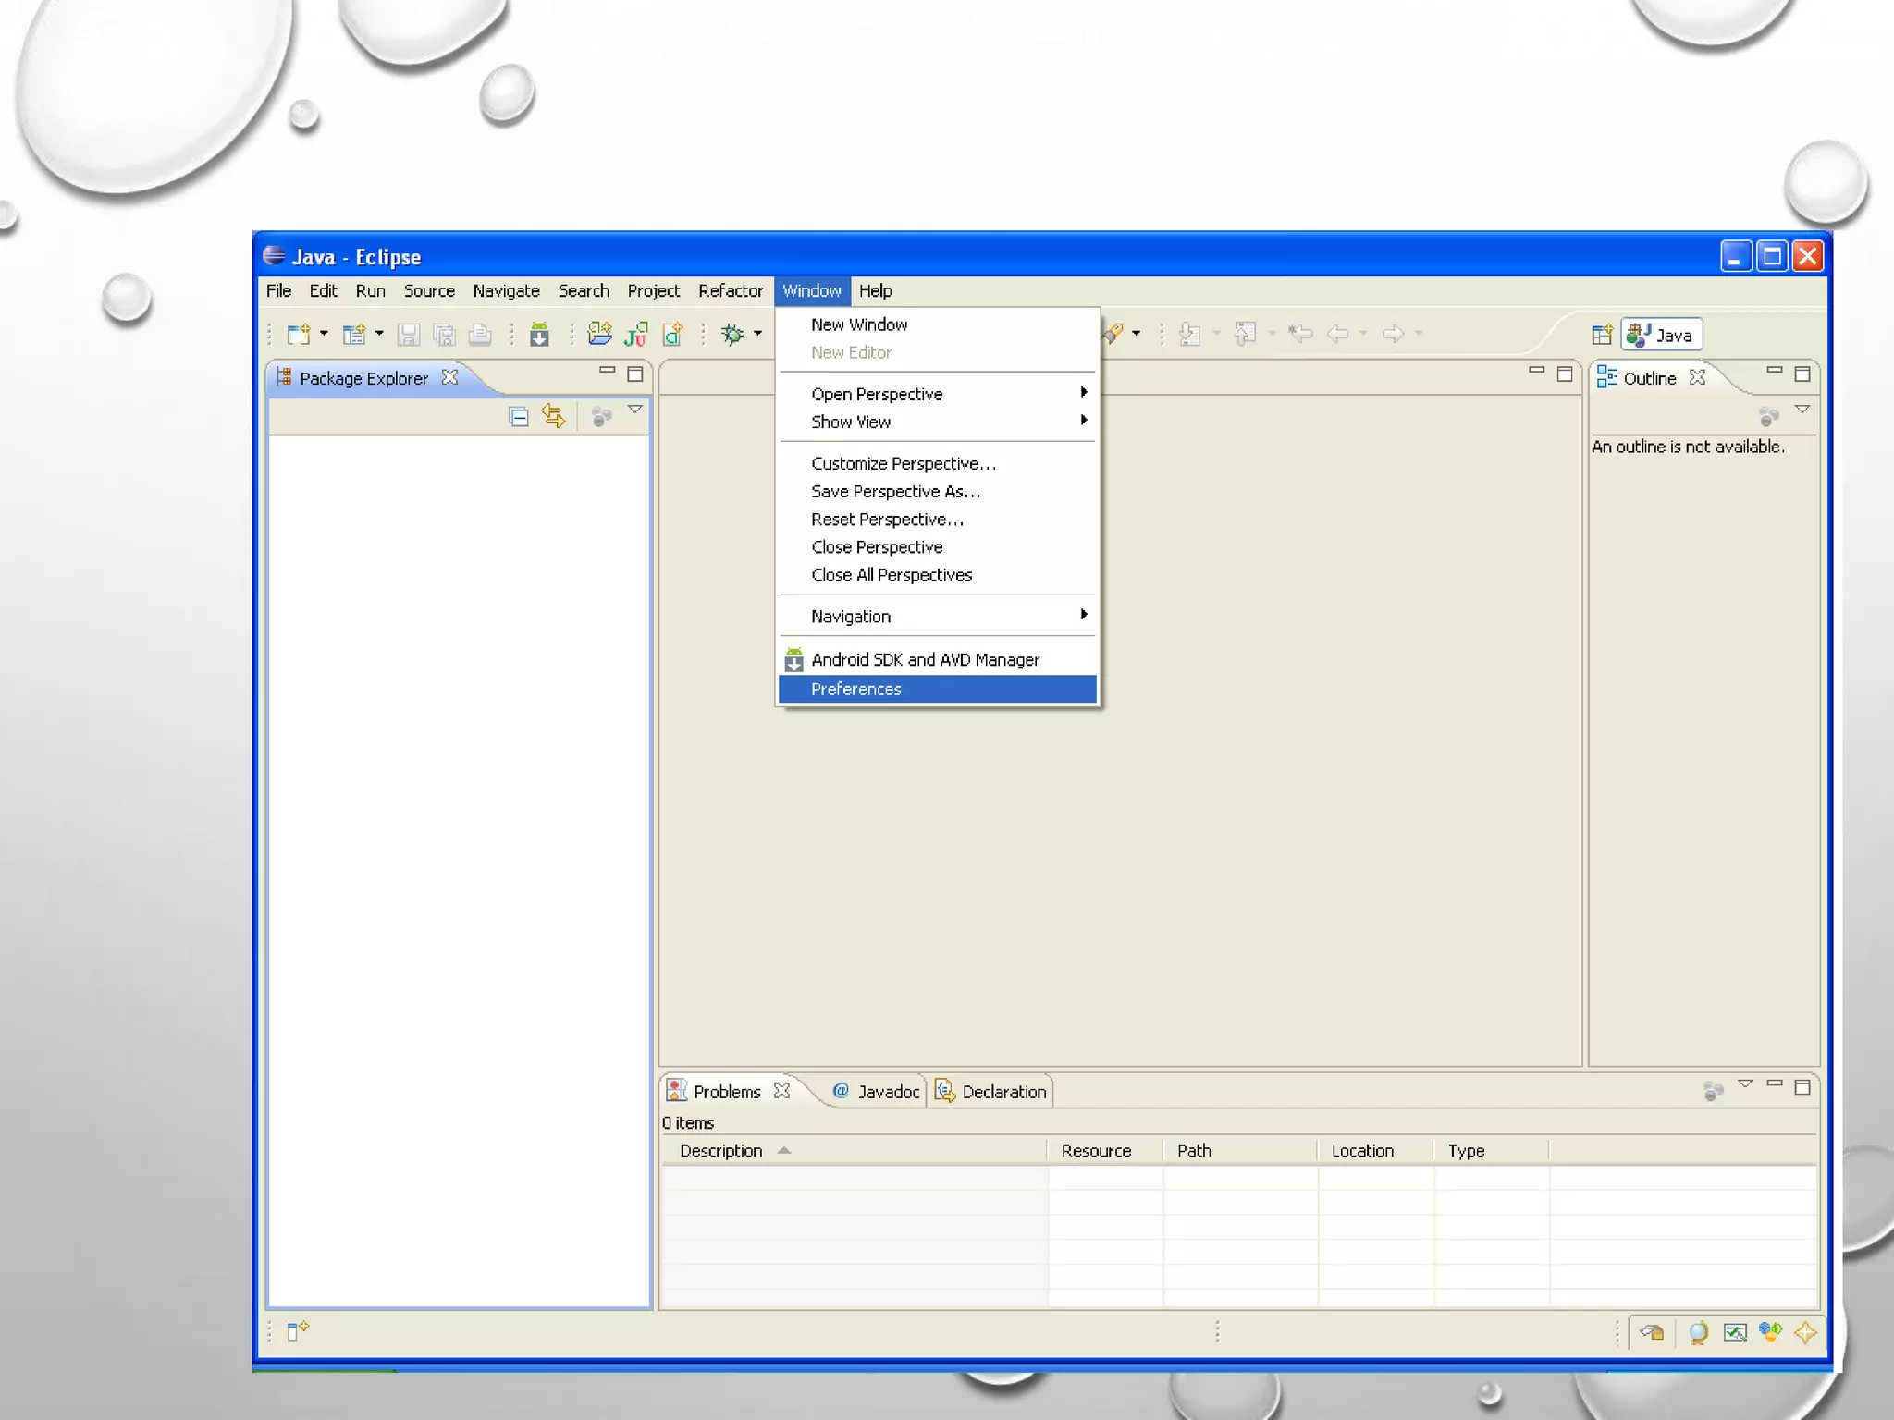Click the Previous Annotation icon
The height and width of the screenshot is (1420, 1894).
pos(1246,334)
